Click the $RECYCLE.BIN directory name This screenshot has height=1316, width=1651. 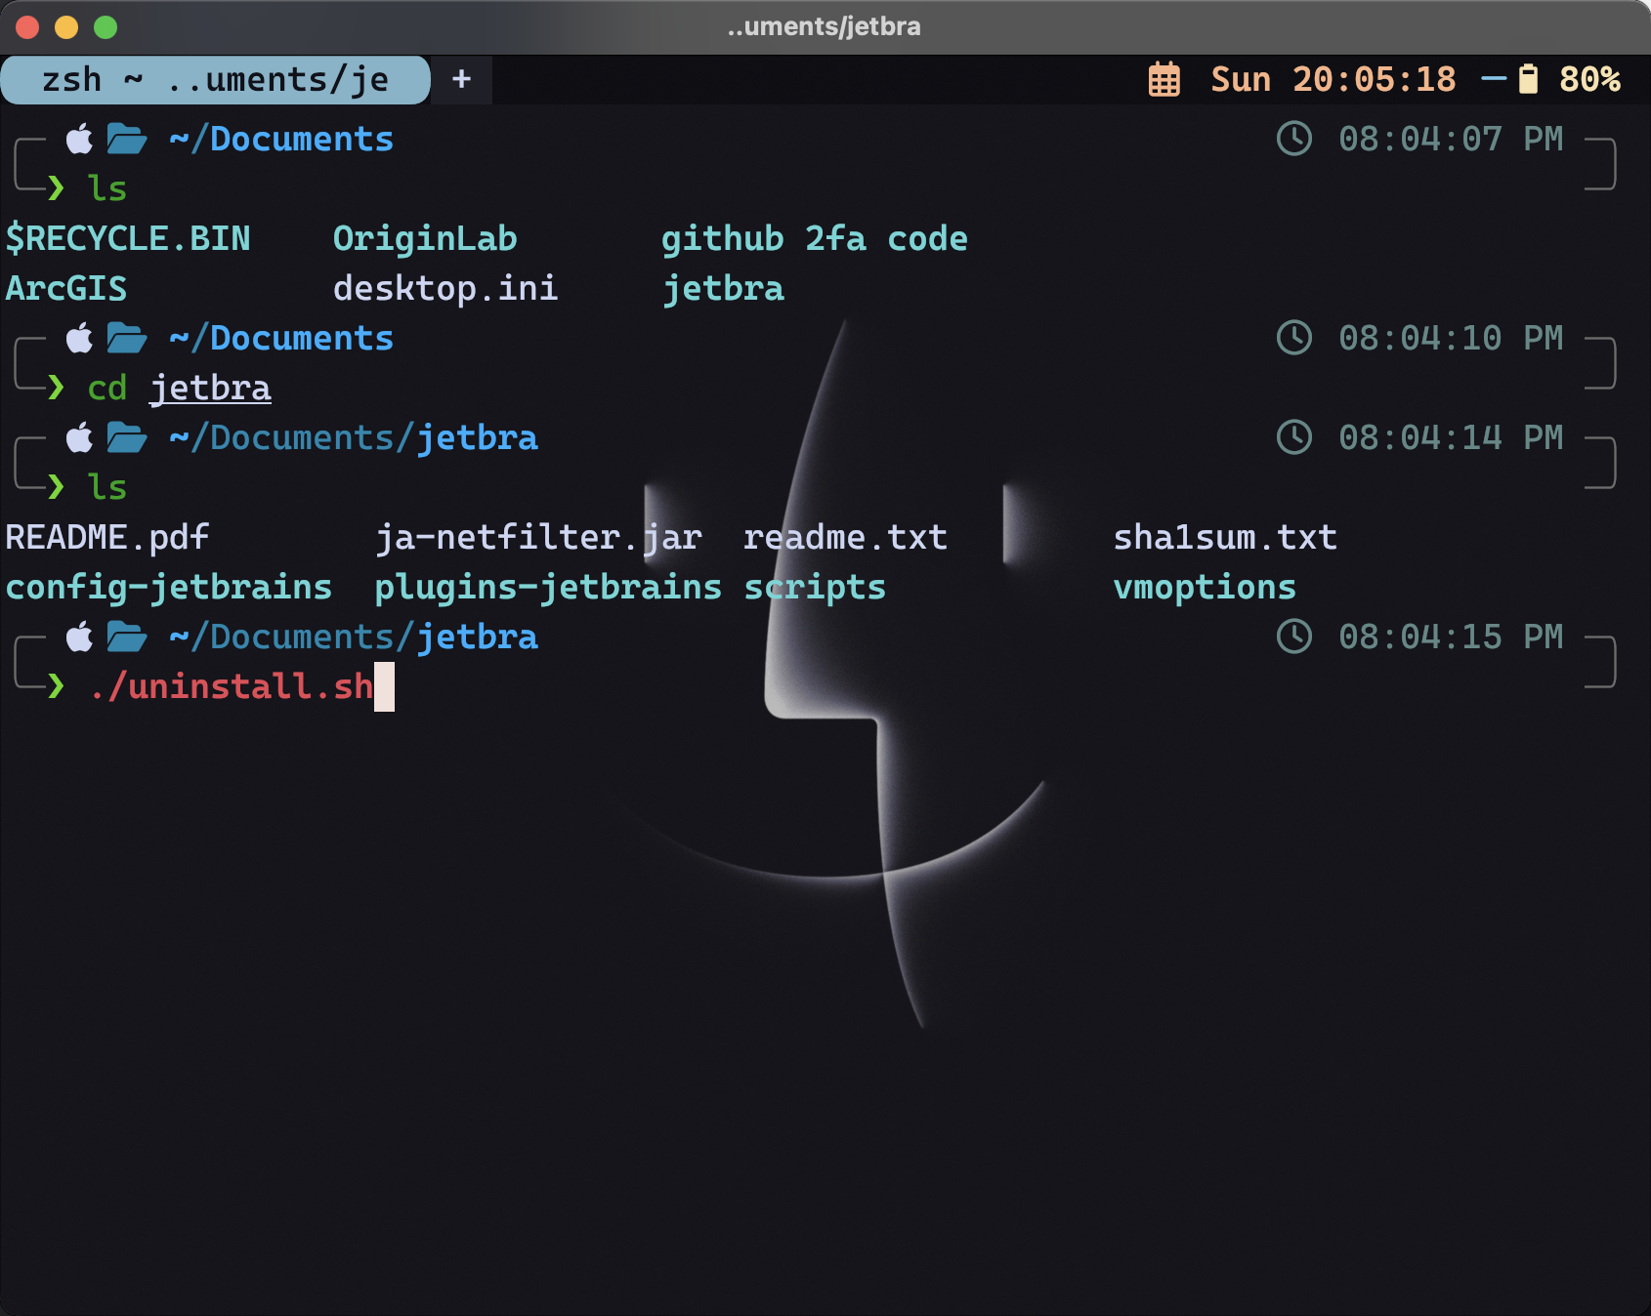[128, 238]
